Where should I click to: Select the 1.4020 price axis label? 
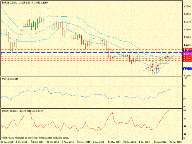[187, 14]
